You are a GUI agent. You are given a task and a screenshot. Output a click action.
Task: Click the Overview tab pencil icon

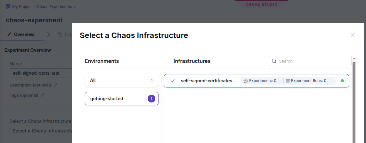coord(9,34)
